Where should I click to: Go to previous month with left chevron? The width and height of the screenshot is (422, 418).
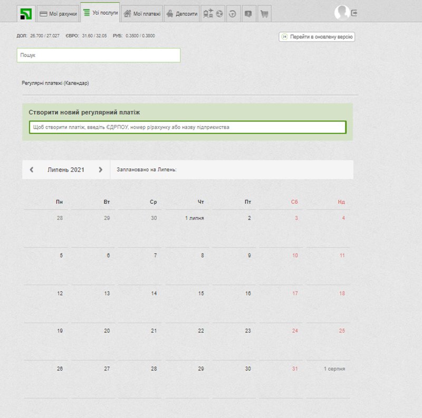pyautogui.click(x=32, y=170)
